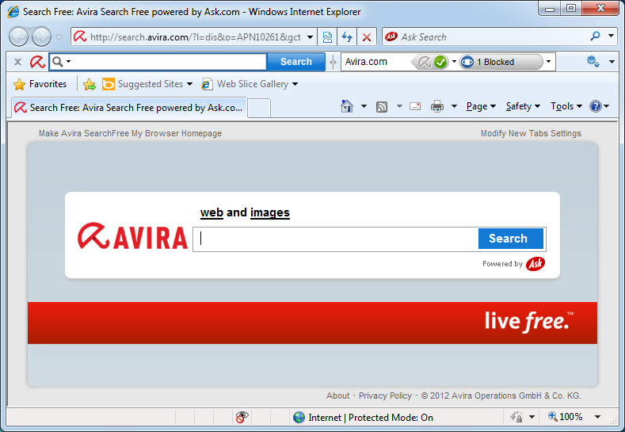
Task: Click the Ask logo near Powered by
Action: click(x=535, y=264)
